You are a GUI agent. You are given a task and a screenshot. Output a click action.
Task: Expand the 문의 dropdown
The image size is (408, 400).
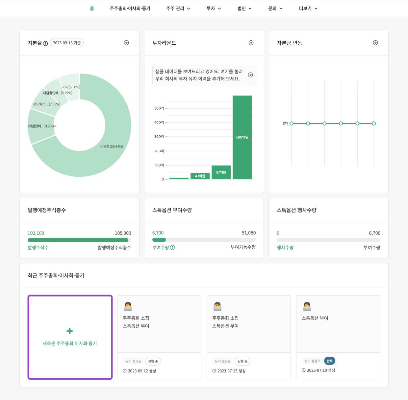pos(275,8)
